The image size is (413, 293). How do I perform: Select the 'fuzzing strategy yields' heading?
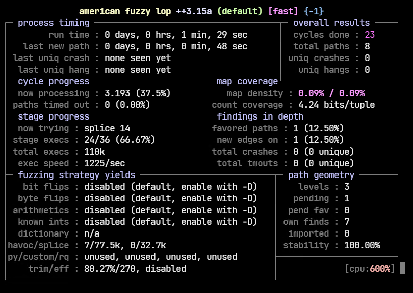(x=76, y=175)
